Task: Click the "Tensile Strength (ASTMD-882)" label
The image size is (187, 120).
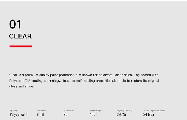Action: point(154,111)
